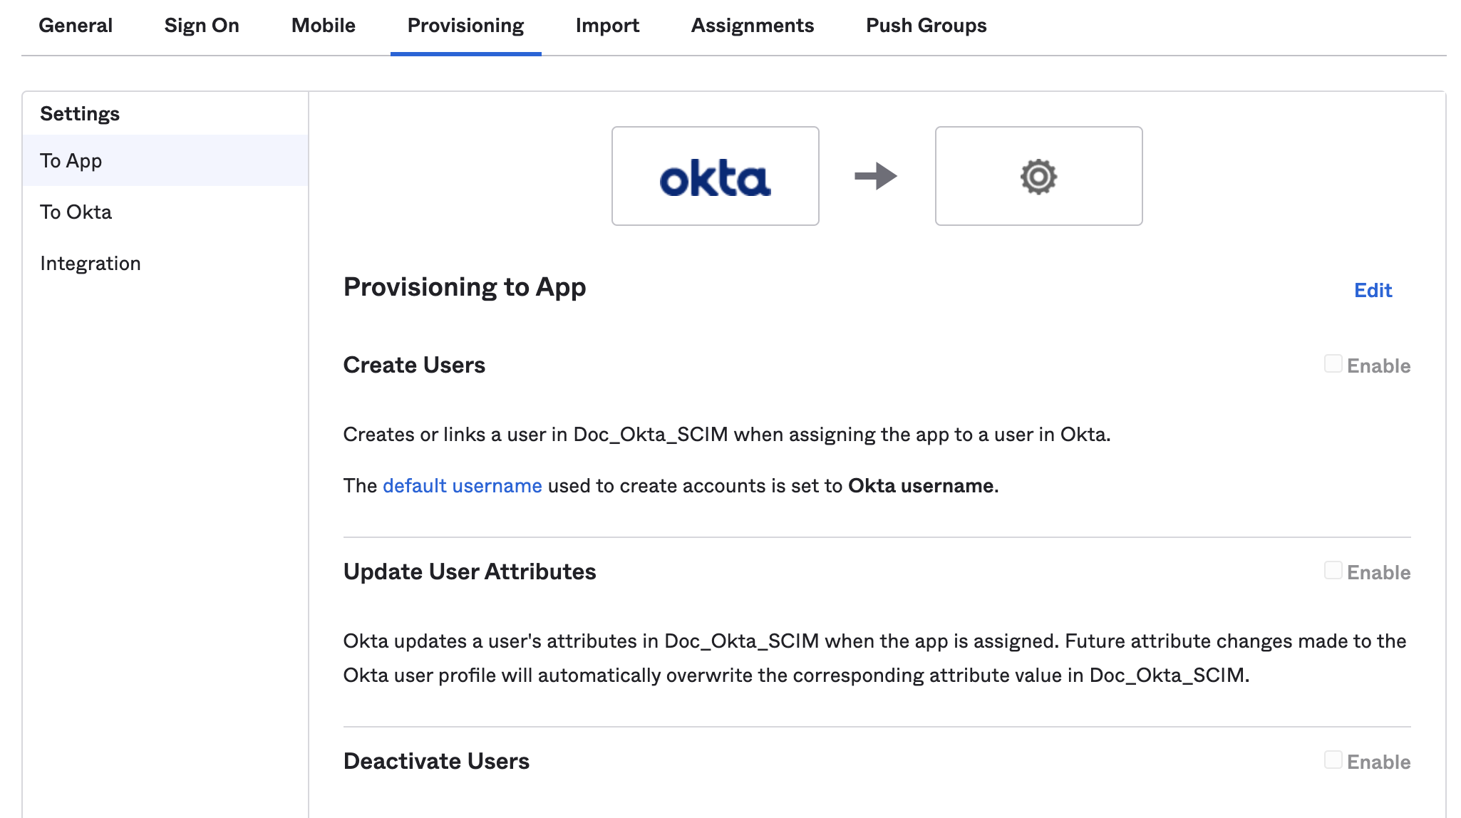This screenshot has width=1461, height=818.
Task: Click the Settings sidebar header
Action: [80, 114]
